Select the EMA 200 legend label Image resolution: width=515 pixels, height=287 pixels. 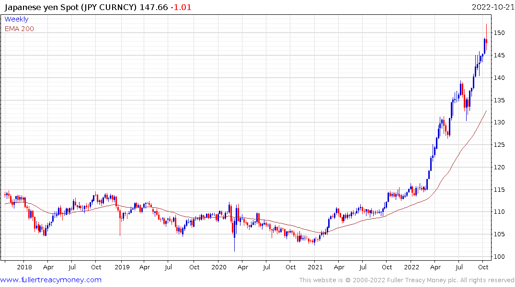(19, 29)
